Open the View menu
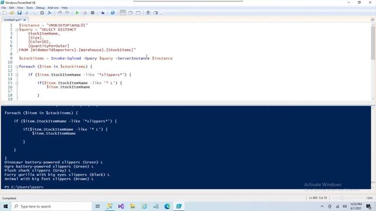Image resolution: width=376 pixels, height=211 pixels. pos(20,8)
